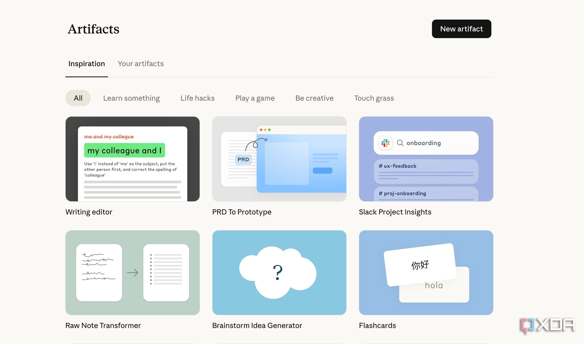Viewport: 584px width, 344px height.
Task: Select the All category filter
Action: click(78, 98)
